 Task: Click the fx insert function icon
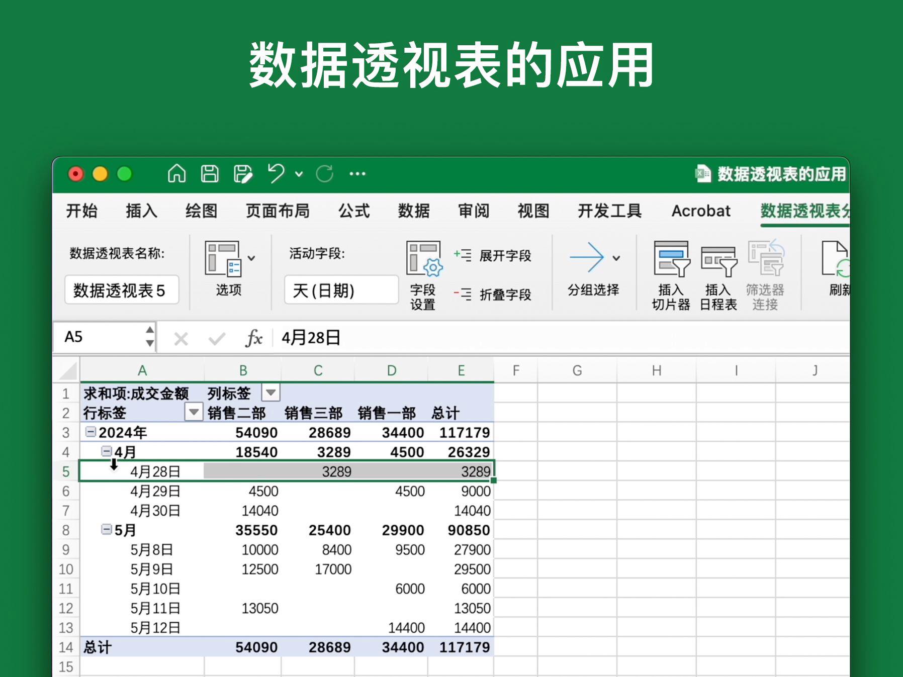point(254,338)
